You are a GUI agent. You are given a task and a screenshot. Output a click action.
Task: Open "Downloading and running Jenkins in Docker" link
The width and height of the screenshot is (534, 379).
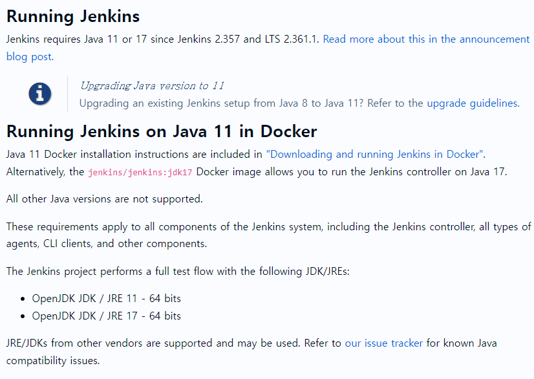[374, 155]
